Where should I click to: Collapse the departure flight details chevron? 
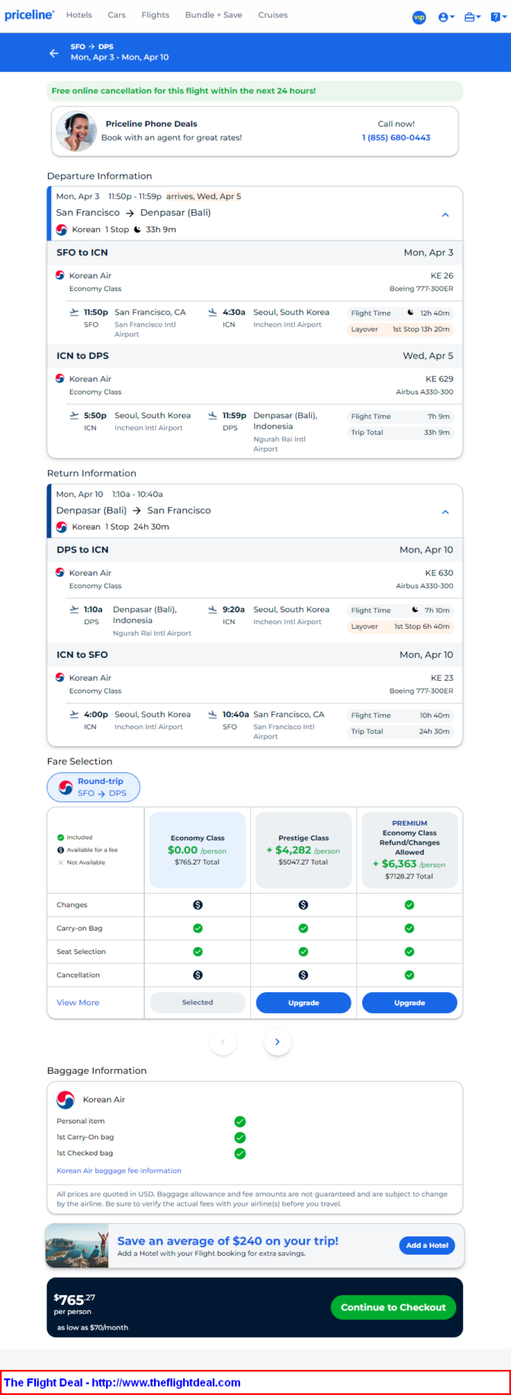tap(445, 214)
